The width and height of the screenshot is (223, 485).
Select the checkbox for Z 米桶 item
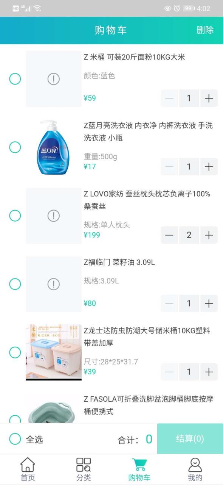pyautogui.click(x=14, y=79)
